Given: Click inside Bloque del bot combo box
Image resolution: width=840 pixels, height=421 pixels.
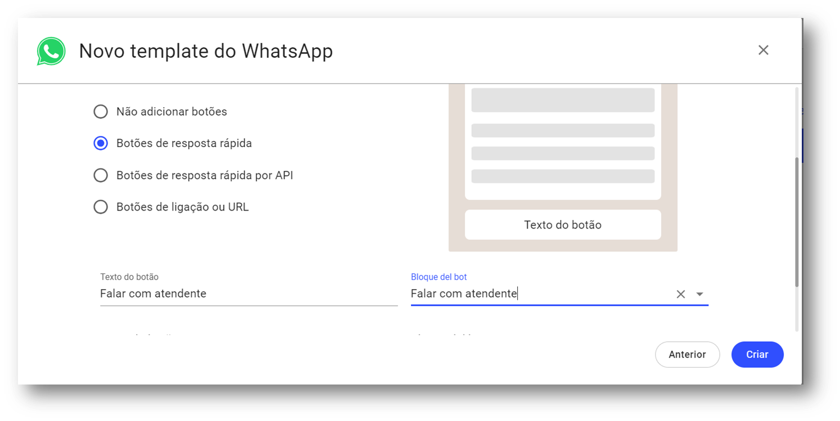Looking at the screenshot, I should (540, 294).
